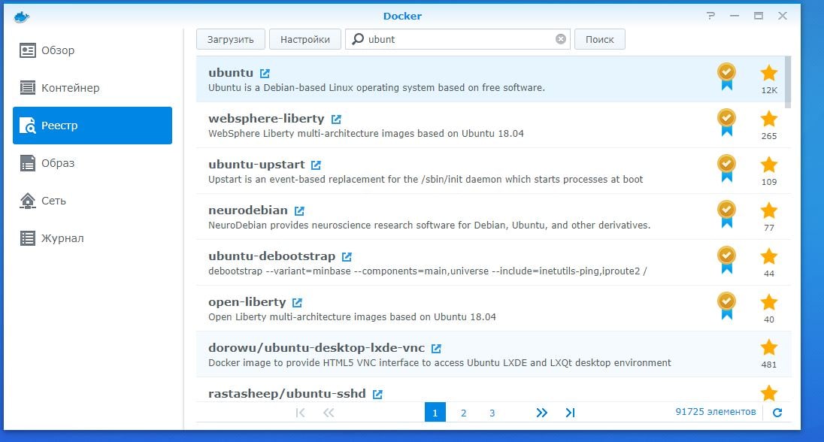Open external link icon next to neurodebian
The image size is (824, 442).
pyautogui.click(x=299, y=210)
